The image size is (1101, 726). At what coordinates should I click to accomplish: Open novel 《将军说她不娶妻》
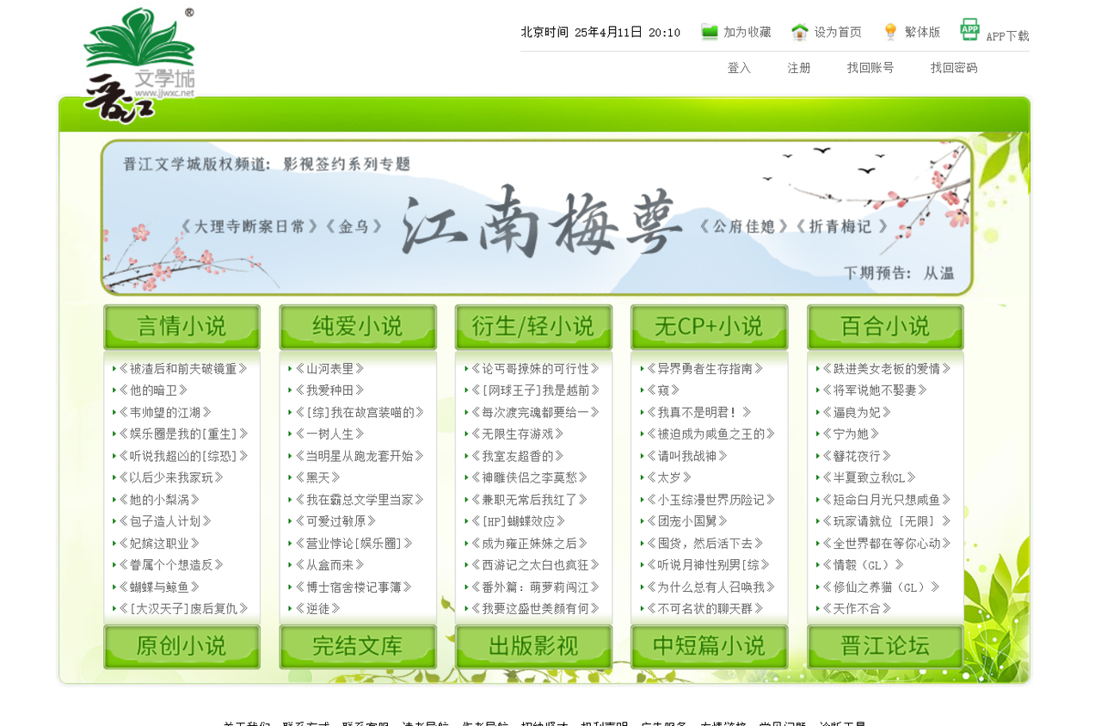(x=875, y=391)
